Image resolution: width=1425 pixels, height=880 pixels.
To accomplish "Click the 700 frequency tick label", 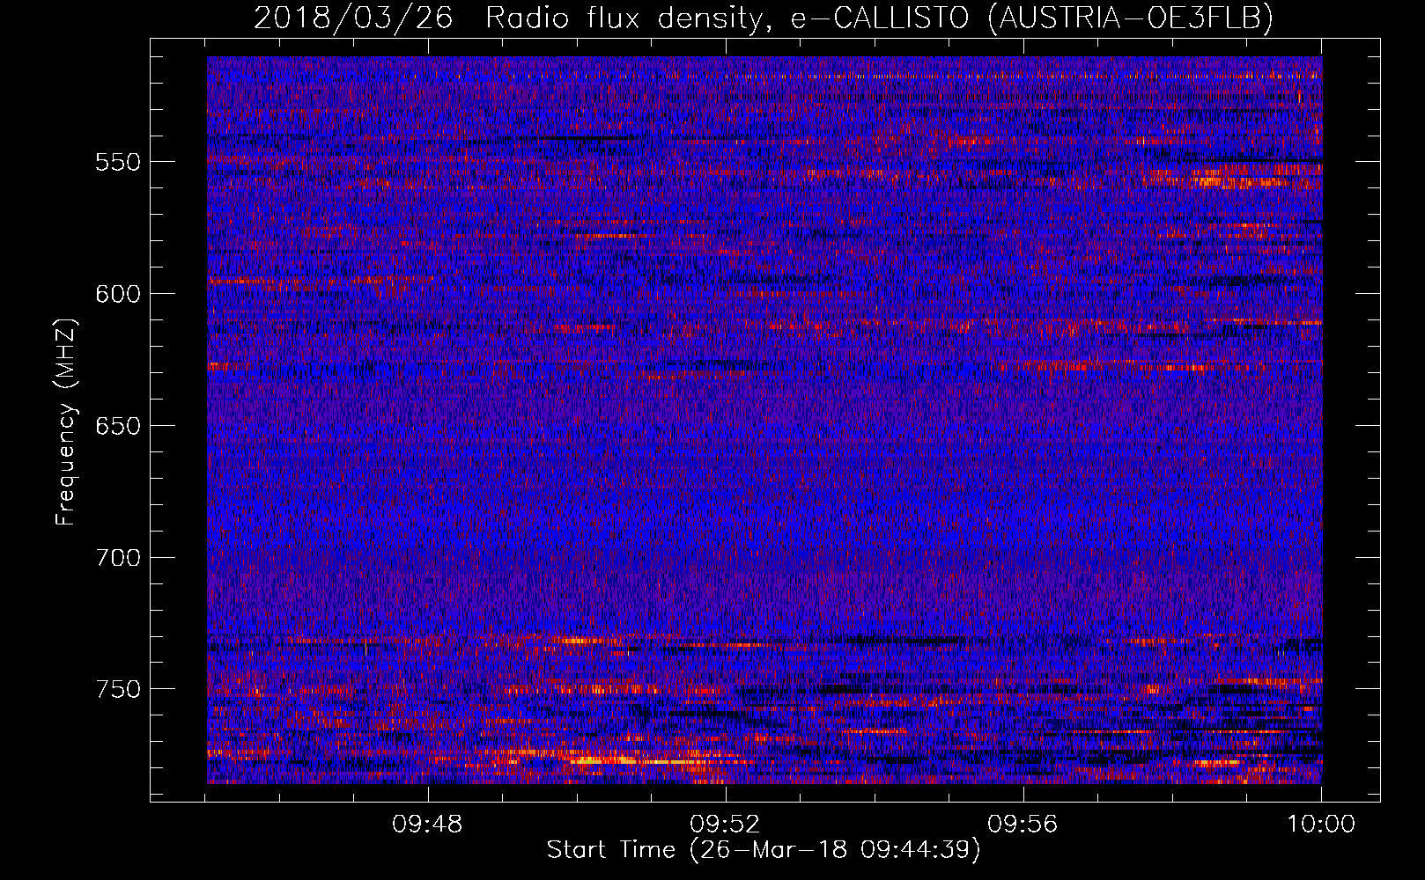I will pyautogui.click(x=118, y=557).
